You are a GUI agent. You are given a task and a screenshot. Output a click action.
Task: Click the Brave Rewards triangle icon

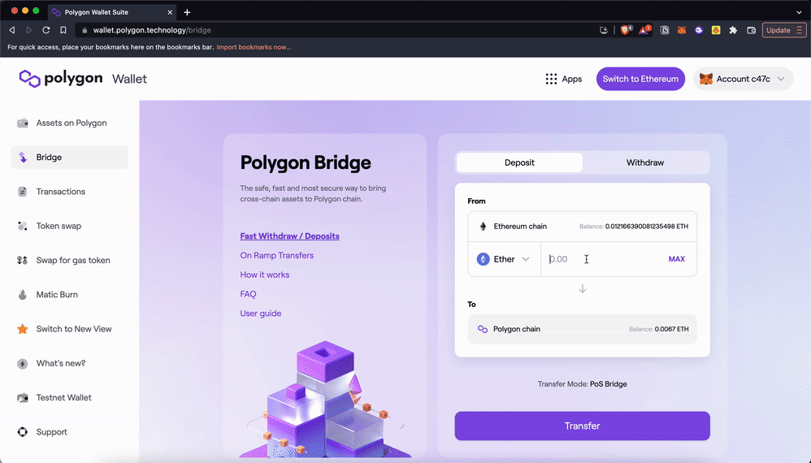[x=644, y=30]
